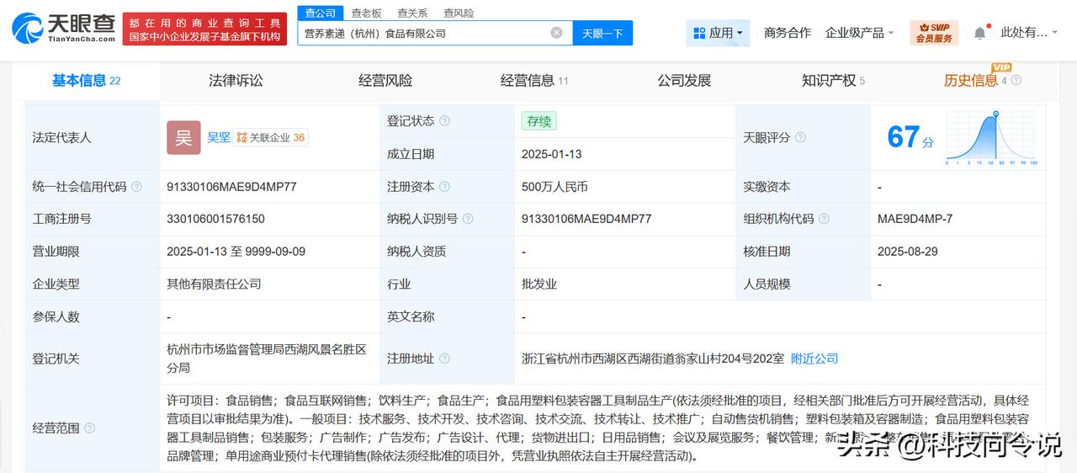Viewport: 1077px width, 473px height.
Task: Switch to the 经营信息 tab
Action: click(534, 81)
